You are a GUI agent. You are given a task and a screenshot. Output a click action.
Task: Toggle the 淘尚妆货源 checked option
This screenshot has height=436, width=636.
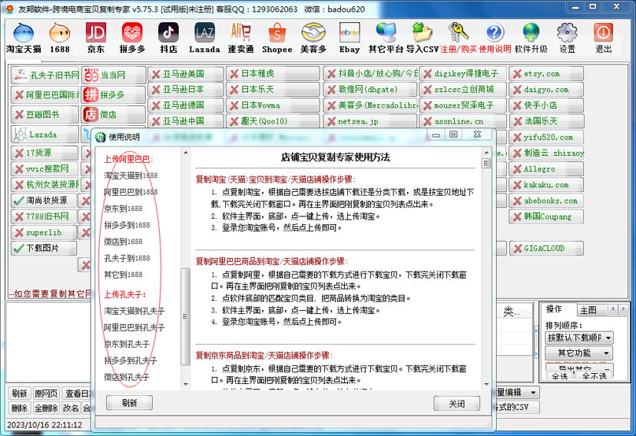[x=46, y=200]
